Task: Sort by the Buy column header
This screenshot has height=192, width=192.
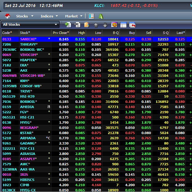Action: pos(128,33)
